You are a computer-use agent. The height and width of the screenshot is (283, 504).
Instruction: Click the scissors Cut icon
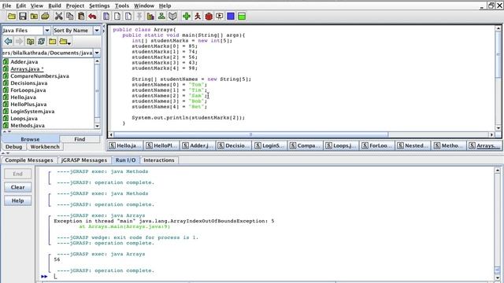point(58,16)
